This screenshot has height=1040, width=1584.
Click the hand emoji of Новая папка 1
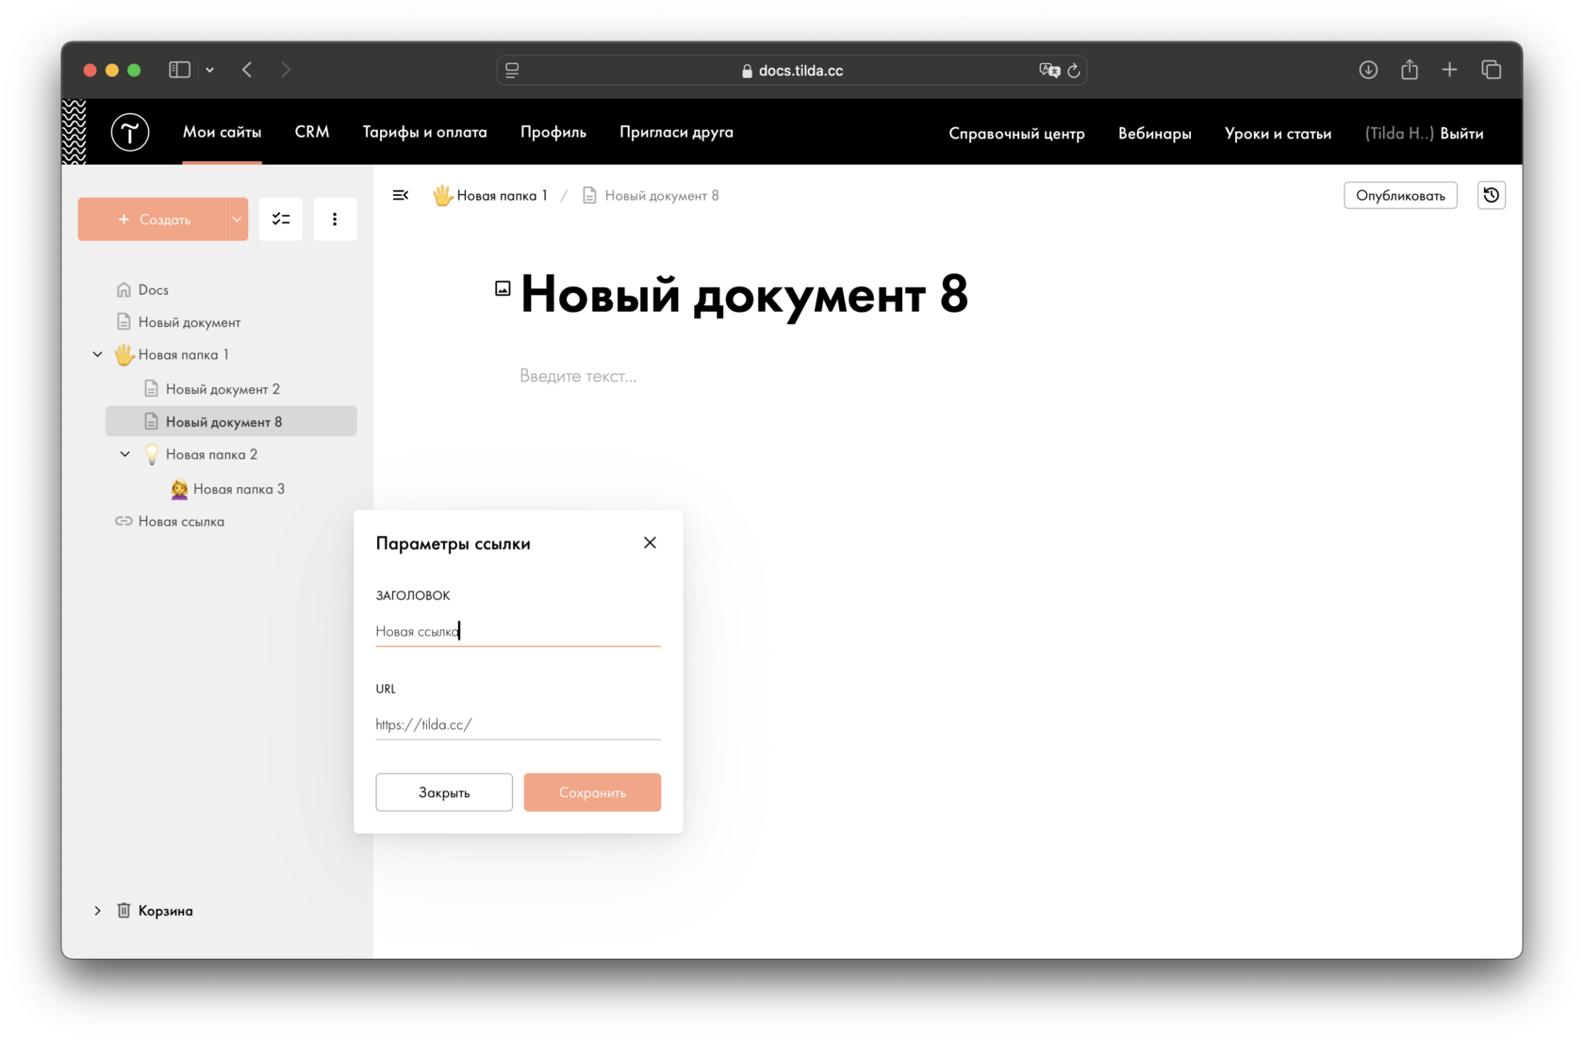[124, 354]
